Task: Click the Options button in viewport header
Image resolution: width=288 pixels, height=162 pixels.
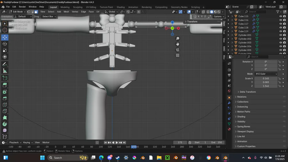Action: [x=219, y=17]
